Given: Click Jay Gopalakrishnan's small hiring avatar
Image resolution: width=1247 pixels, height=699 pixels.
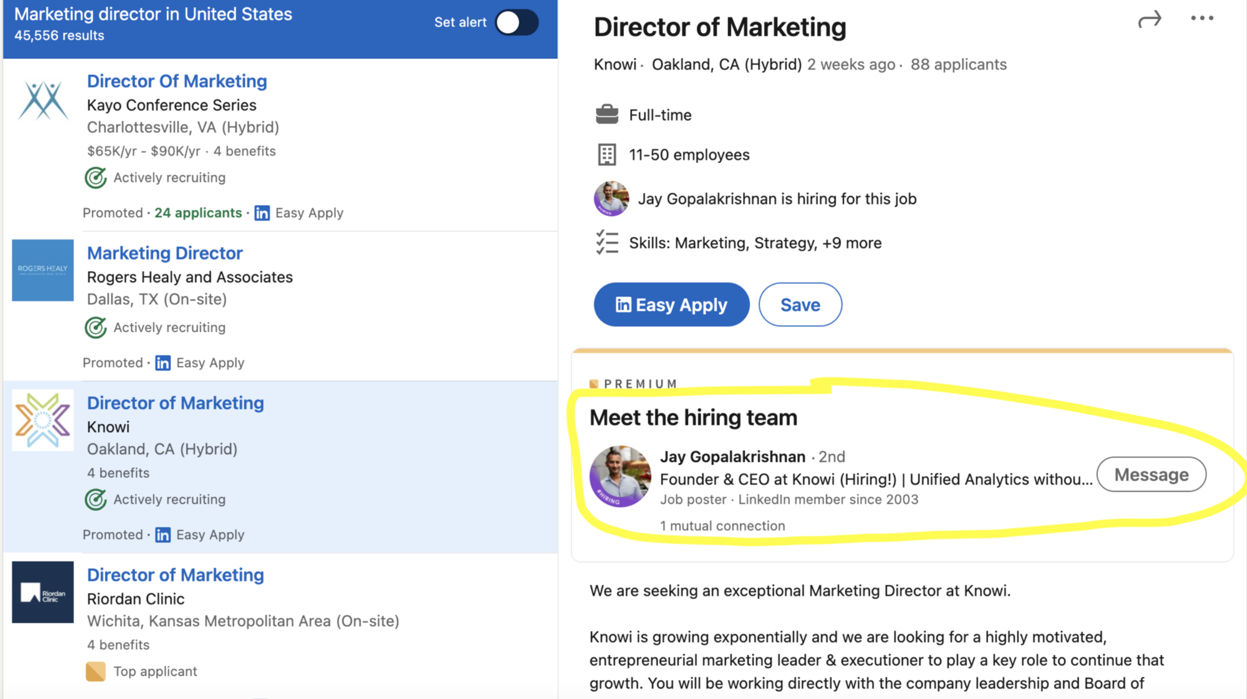Looking at the screenshot, I should coord(611,198).
